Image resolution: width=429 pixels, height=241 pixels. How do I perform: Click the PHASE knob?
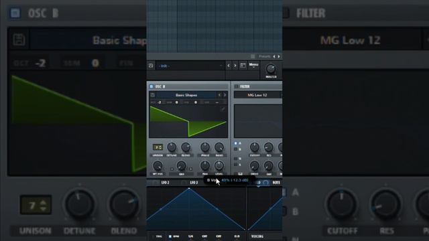(x=205, y=147)
